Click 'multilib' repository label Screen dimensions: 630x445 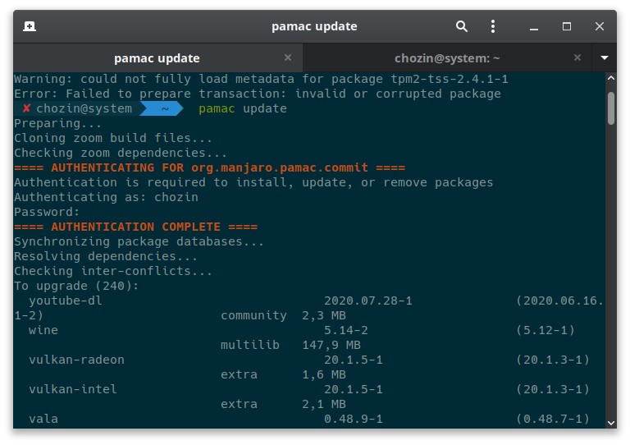[250, 345]
